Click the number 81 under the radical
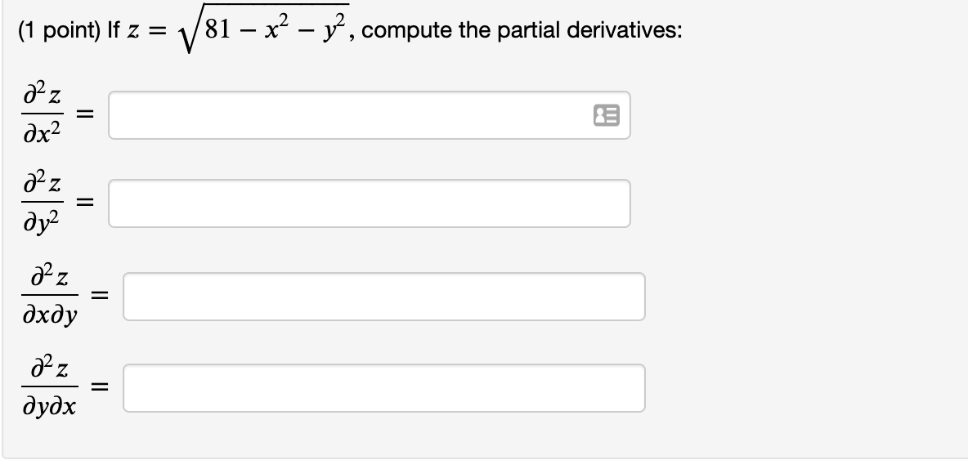 (218, 30)
